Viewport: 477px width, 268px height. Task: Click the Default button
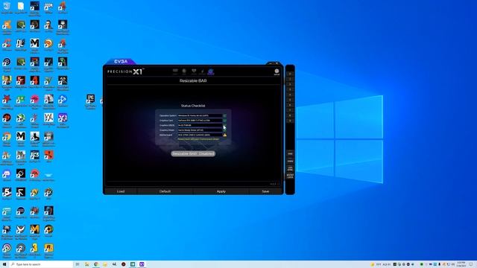point(165,191)
